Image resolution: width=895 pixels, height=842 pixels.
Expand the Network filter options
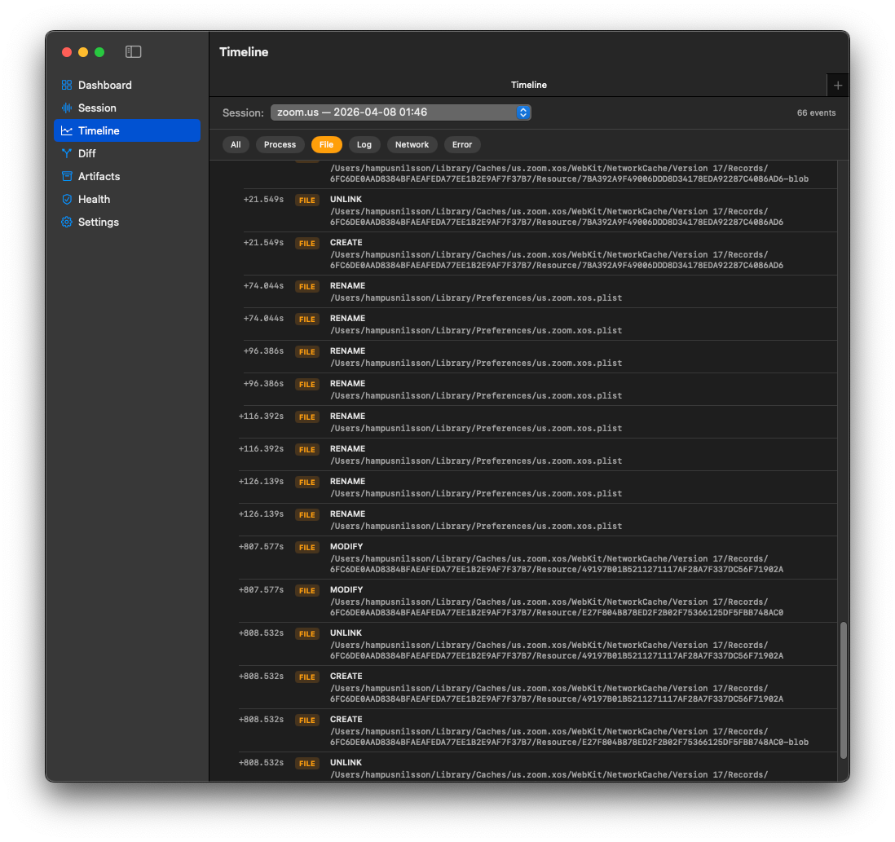click(x=412, y=144)
